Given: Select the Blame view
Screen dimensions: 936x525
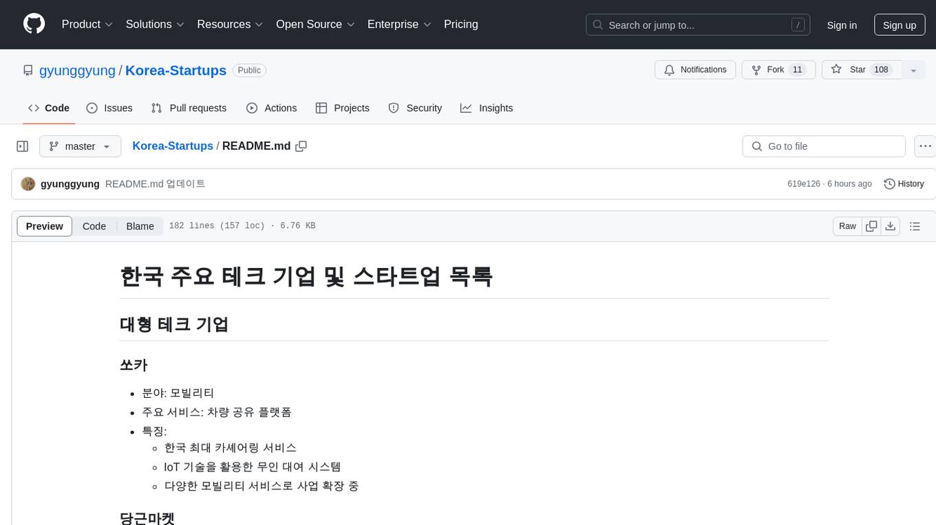Looking at the screenshot, I should (x=140, y=226).
